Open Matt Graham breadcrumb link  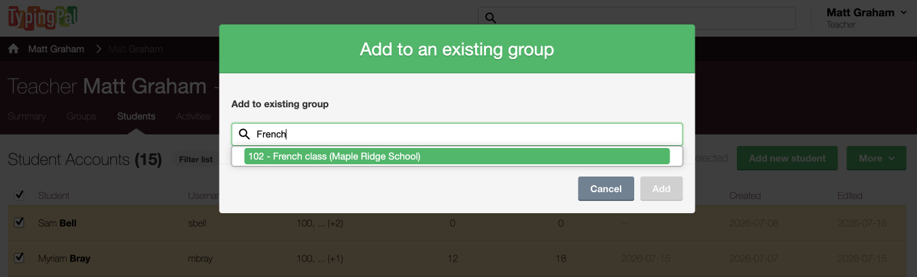tap(56, 49)
